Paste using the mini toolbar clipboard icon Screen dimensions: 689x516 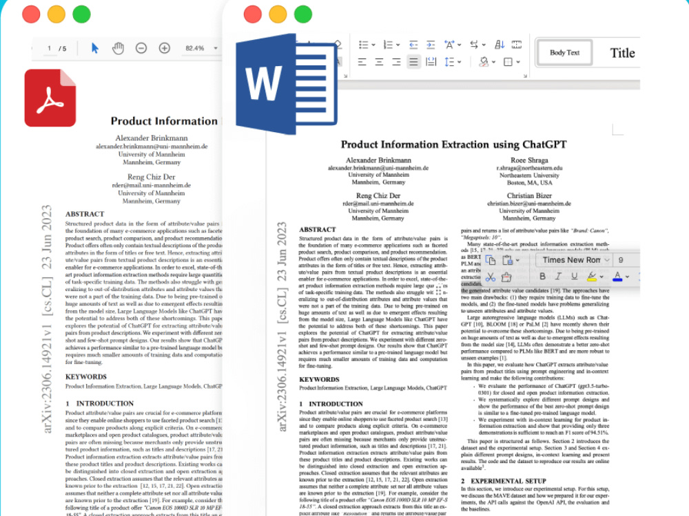[508, 260]
